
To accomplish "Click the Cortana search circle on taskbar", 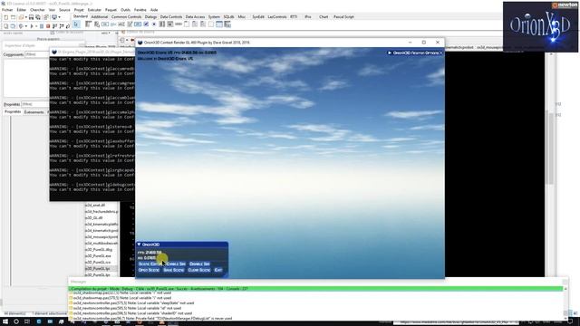I will coord(16,321).
